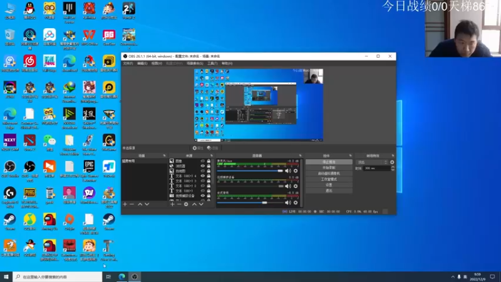Toggle visibility of 文本 (GDI+) 3 source

click(x=202, y=180)
